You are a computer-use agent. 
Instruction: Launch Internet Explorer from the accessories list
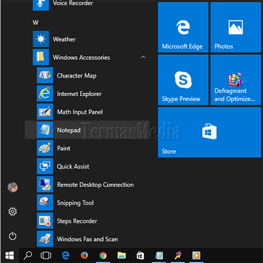click(x=45, y=93)
